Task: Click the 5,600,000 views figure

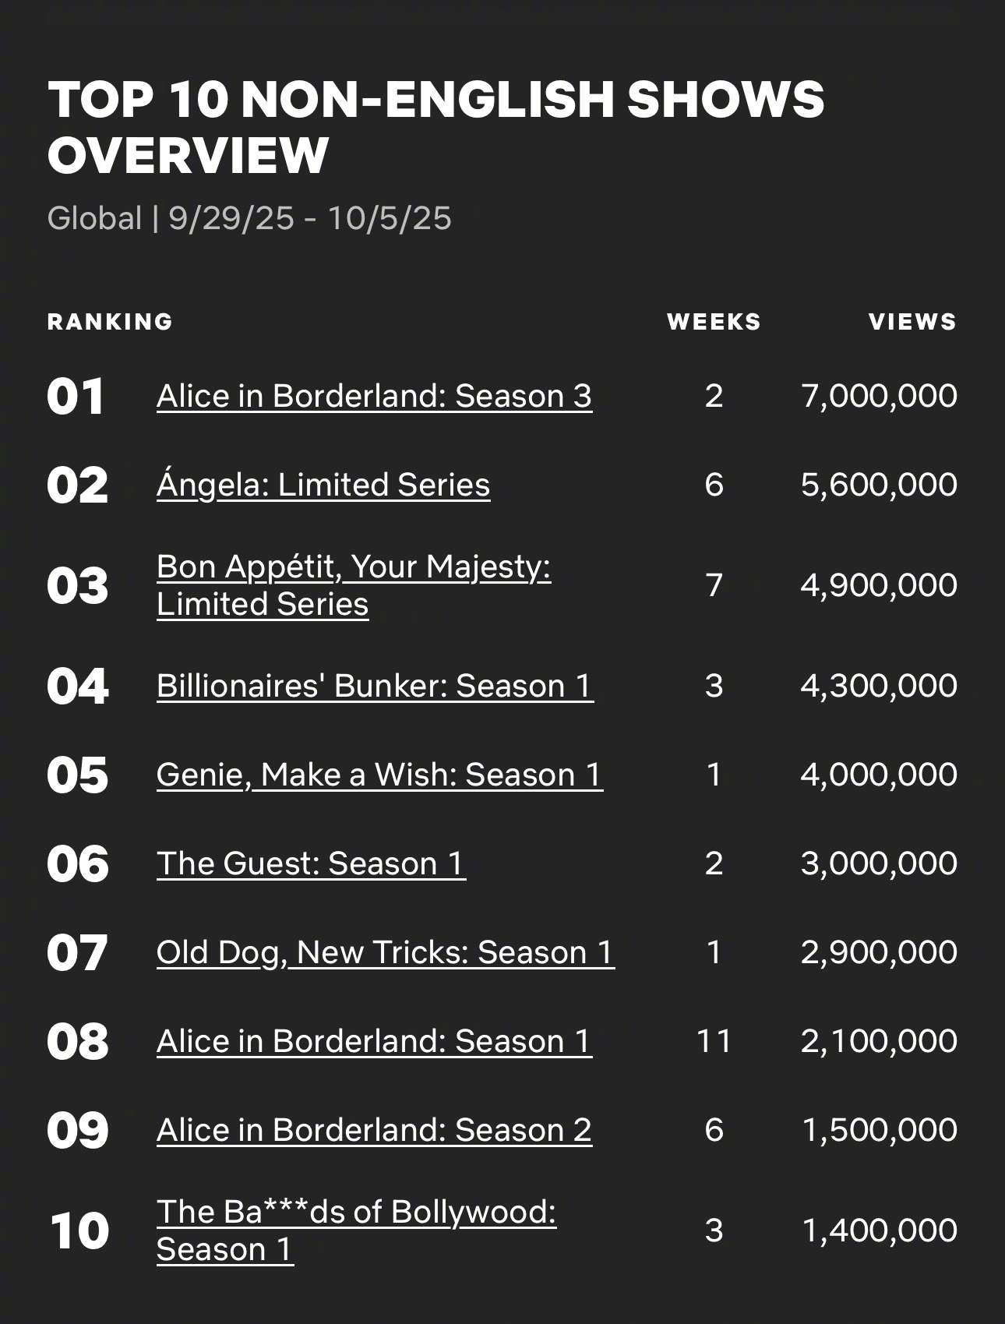Action: [x=879, y=485]
